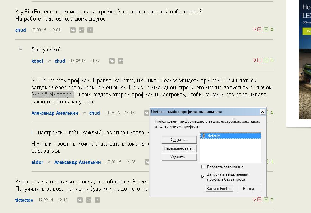Upvote xoxol's comment with the green plus

(x=266, y=60)
